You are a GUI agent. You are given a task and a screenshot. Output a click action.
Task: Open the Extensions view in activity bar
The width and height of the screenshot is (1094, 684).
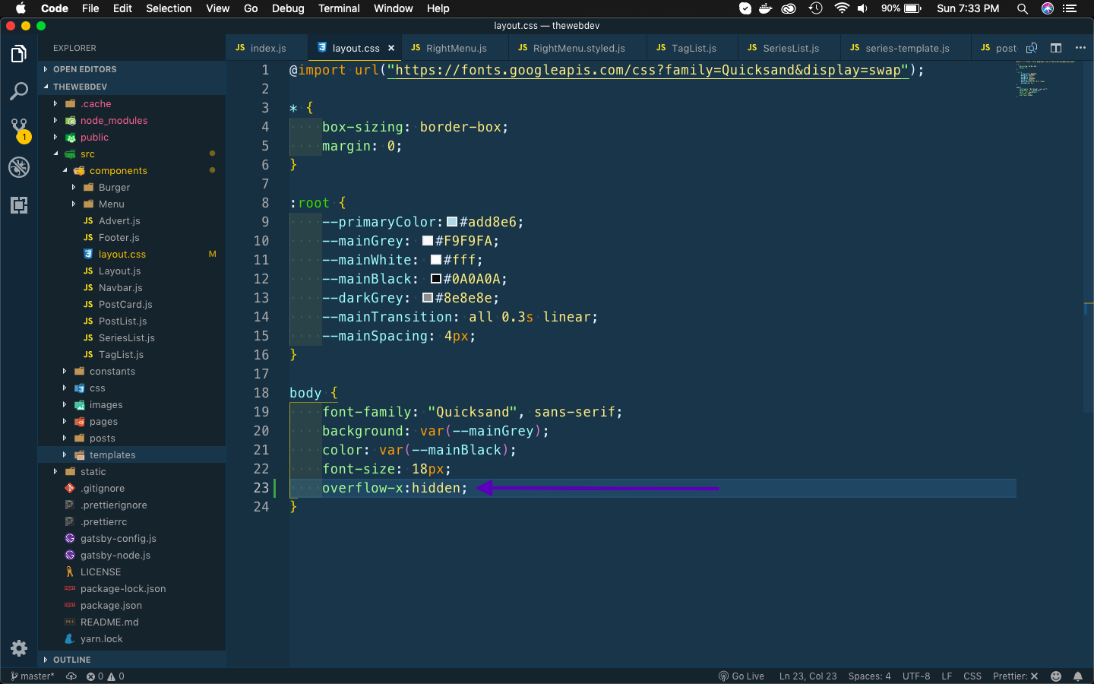[19, 204]
